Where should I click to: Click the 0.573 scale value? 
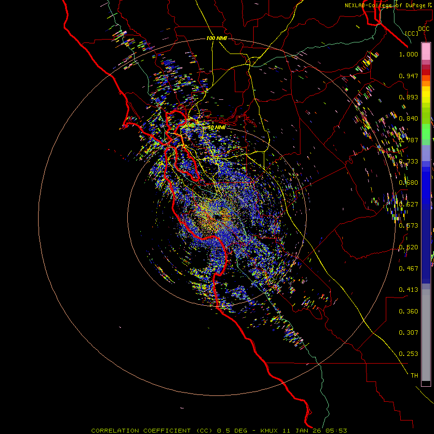click(408, 226)
